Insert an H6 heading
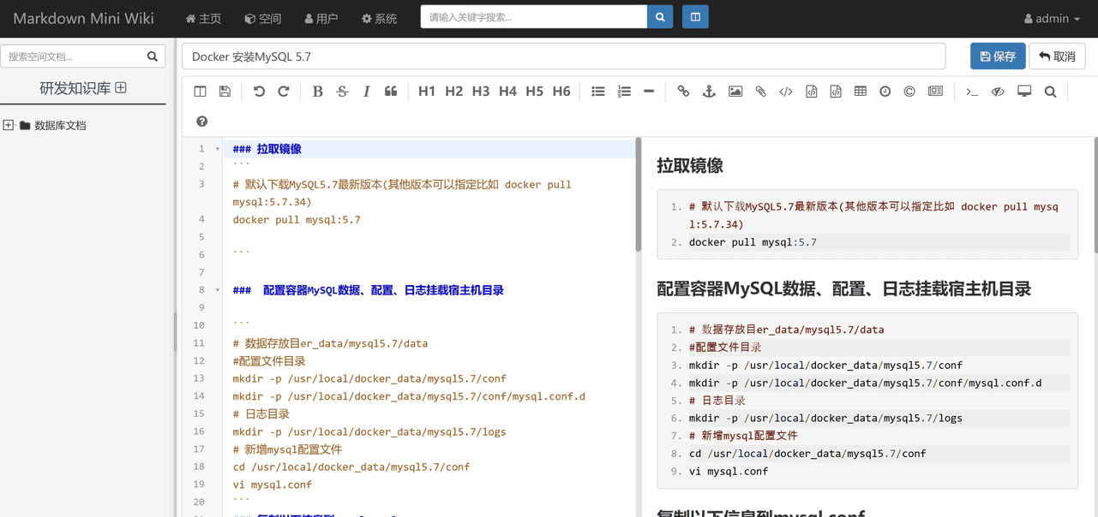This screenshot has width=1098, height=517. (x=561, y=92)
